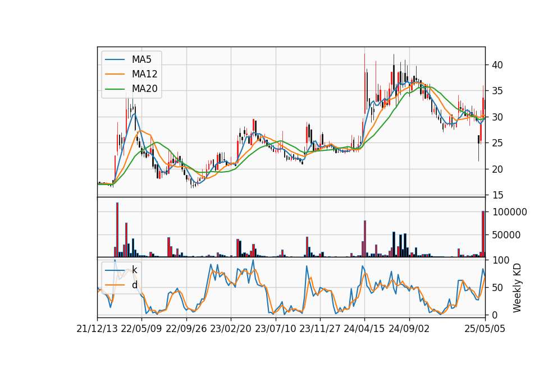Viewport: 539px width, 387px height.
Task: Click the KD axis value 50
Action: tap(498, 287)
